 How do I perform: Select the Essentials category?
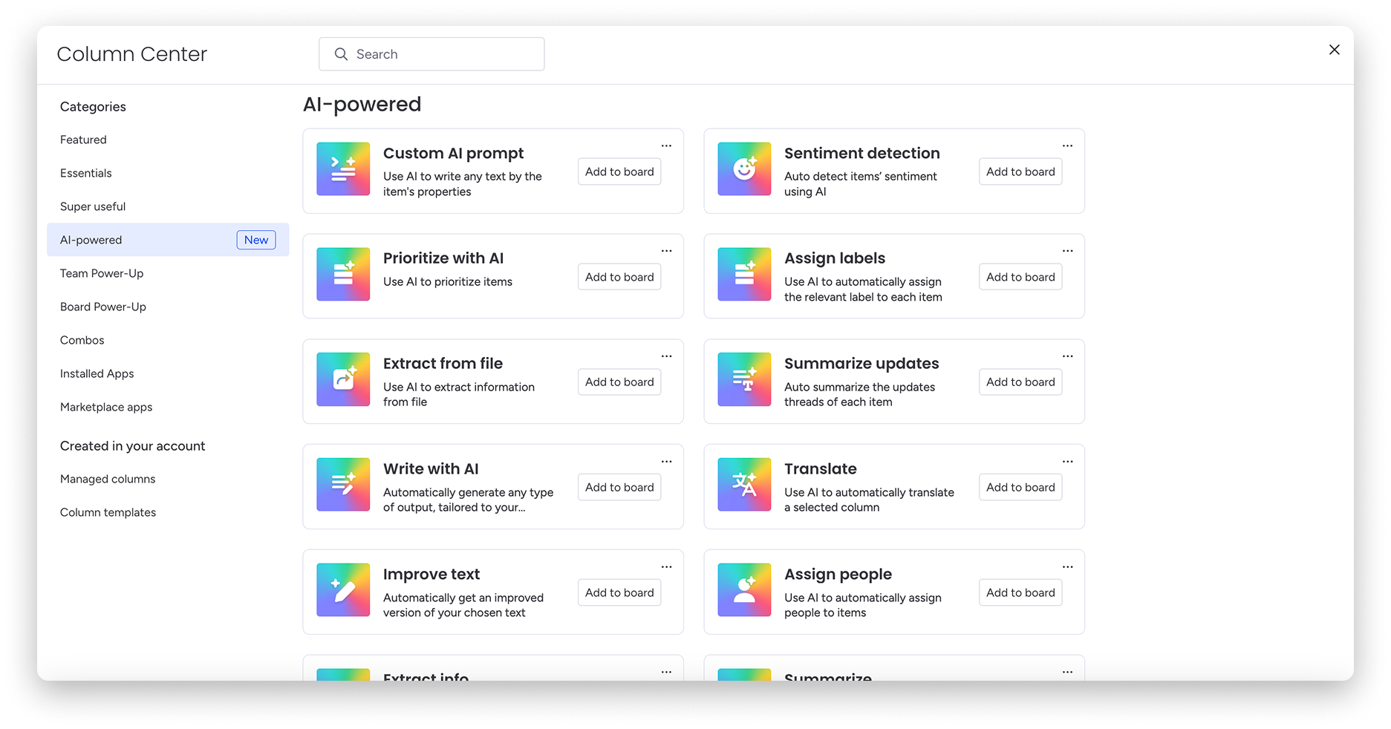(168, 173)
